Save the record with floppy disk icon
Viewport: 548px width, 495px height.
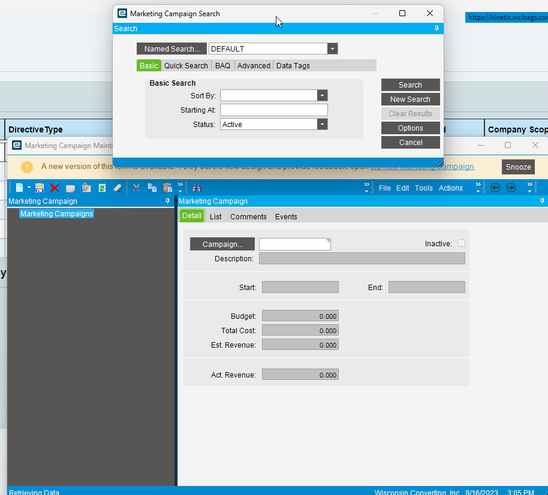click(x=40, y=188)
